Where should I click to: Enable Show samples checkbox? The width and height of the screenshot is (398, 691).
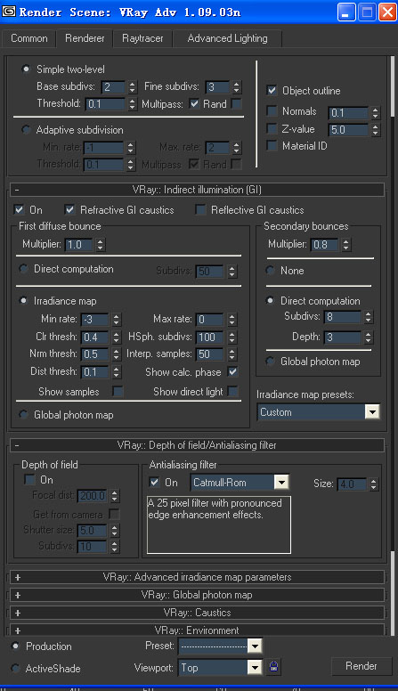point(118,391)
